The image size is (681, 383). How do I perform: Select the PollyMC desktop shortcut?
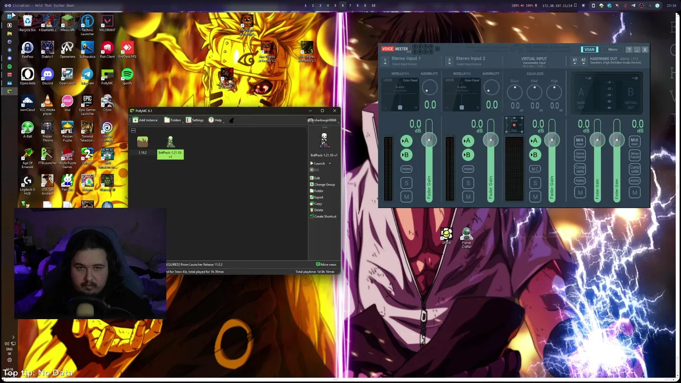point(107,76)
